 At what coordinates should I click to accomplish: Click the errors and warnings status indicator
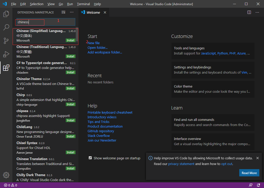11,185
